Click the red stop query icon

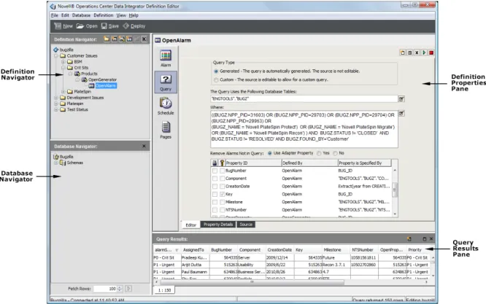click(x=431, y=52)
